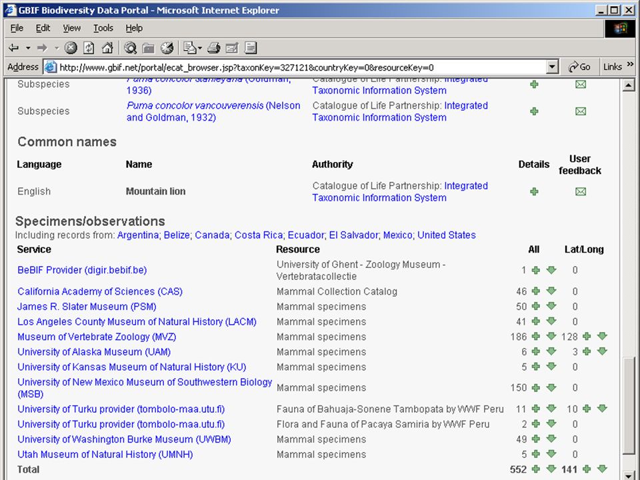Open details plus for Puma concolor vancouverensis

tap(534, 111)
